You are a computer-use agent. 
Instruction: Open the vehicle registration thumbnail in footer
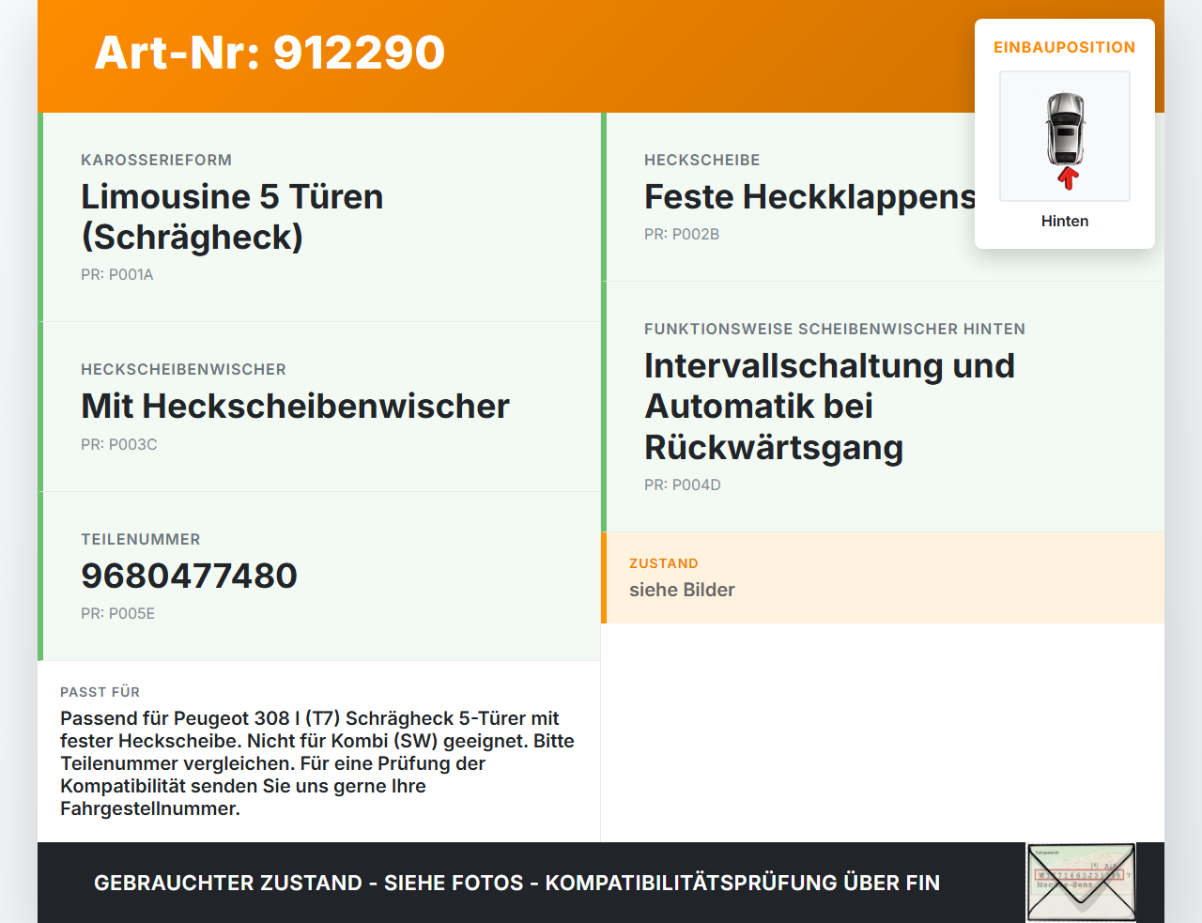(1081, 883)
